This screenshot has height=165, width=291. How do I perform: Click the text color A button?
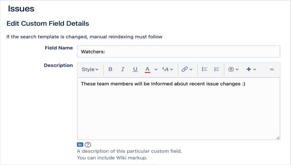[147, 69]
